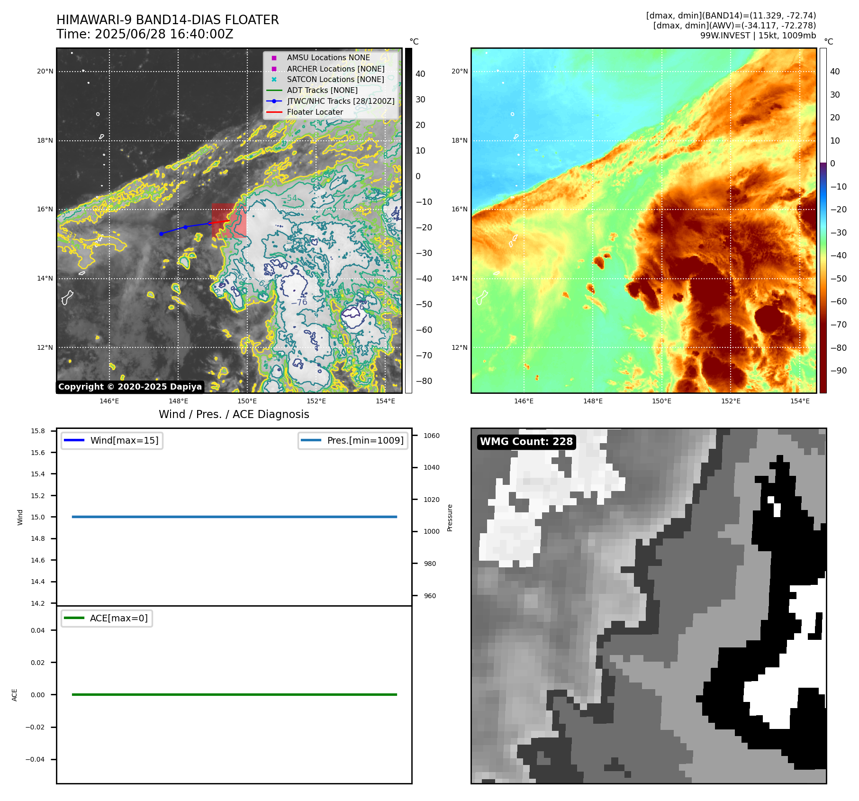Screen dimensions: 859x801
Task: Click the water vapor color imagery panel
Action: pos(644,220)
